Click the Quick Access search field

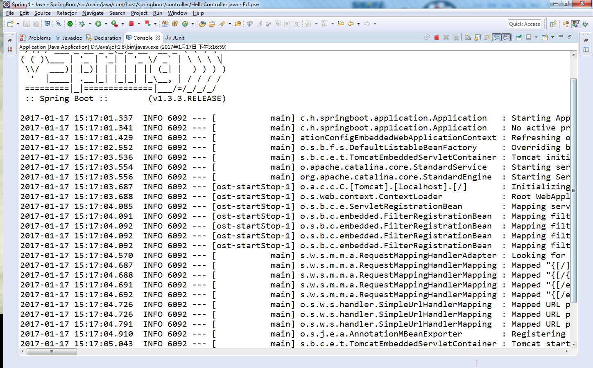point(525,24)
